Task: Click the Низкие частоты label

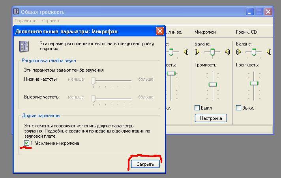Action: point(41,79)
